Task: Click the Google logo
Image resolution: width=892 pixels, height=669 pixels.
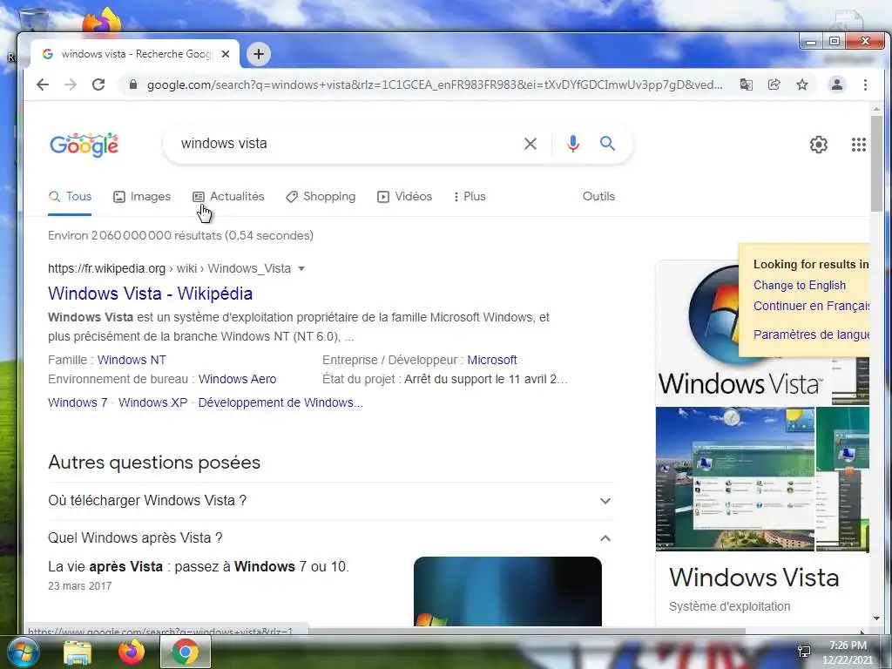Action: click(x=84, y=145)
